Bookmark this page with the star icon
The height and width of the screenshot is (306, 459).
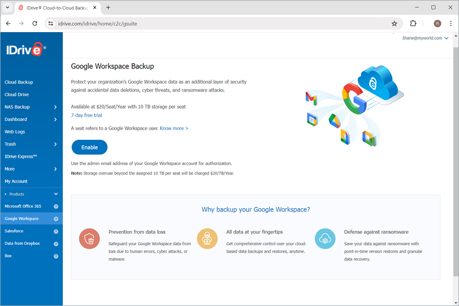(x=394, y=23)
